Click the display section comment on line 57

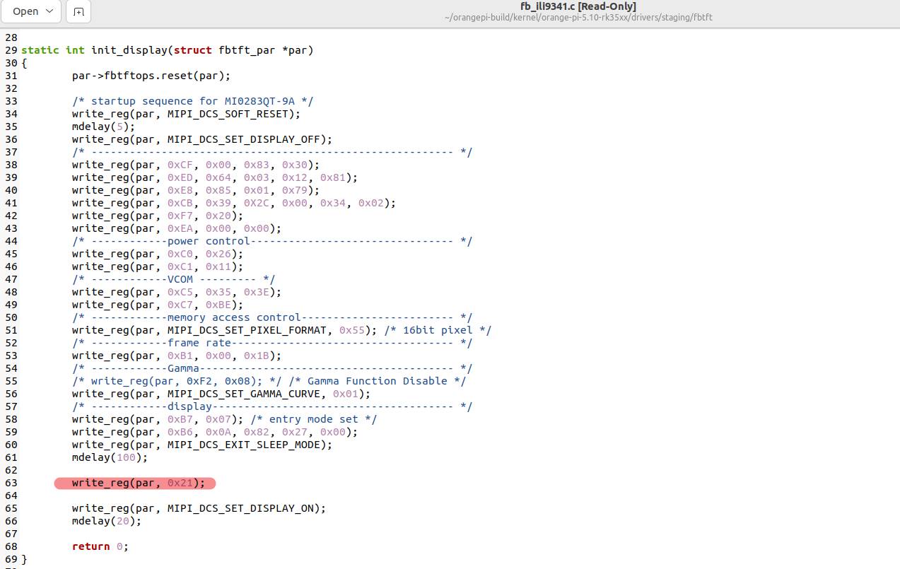[x=272, y=406]
